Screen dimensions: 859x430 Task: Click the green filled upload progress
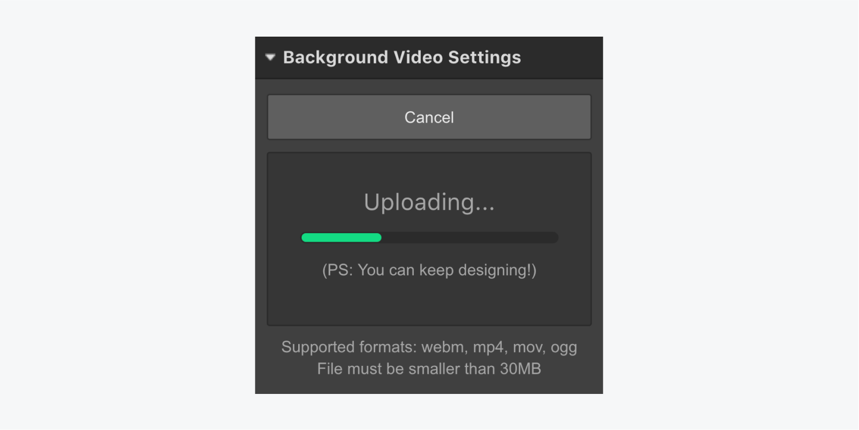tap(341, 238)
